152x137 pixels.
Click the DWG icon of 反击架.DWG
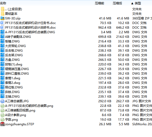click(x=2, y=55)
